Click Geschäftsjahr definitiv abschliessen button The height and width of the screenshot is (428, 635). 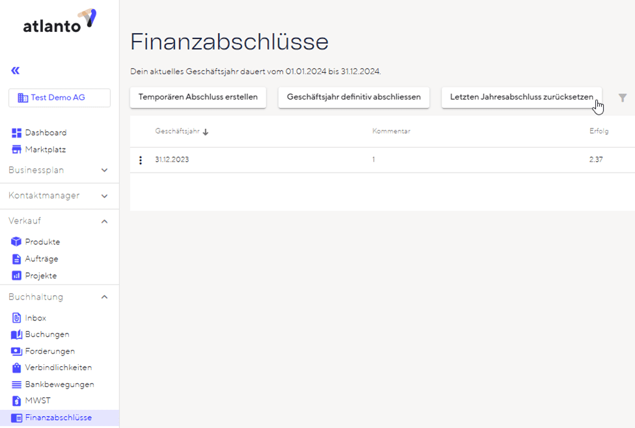354,97
